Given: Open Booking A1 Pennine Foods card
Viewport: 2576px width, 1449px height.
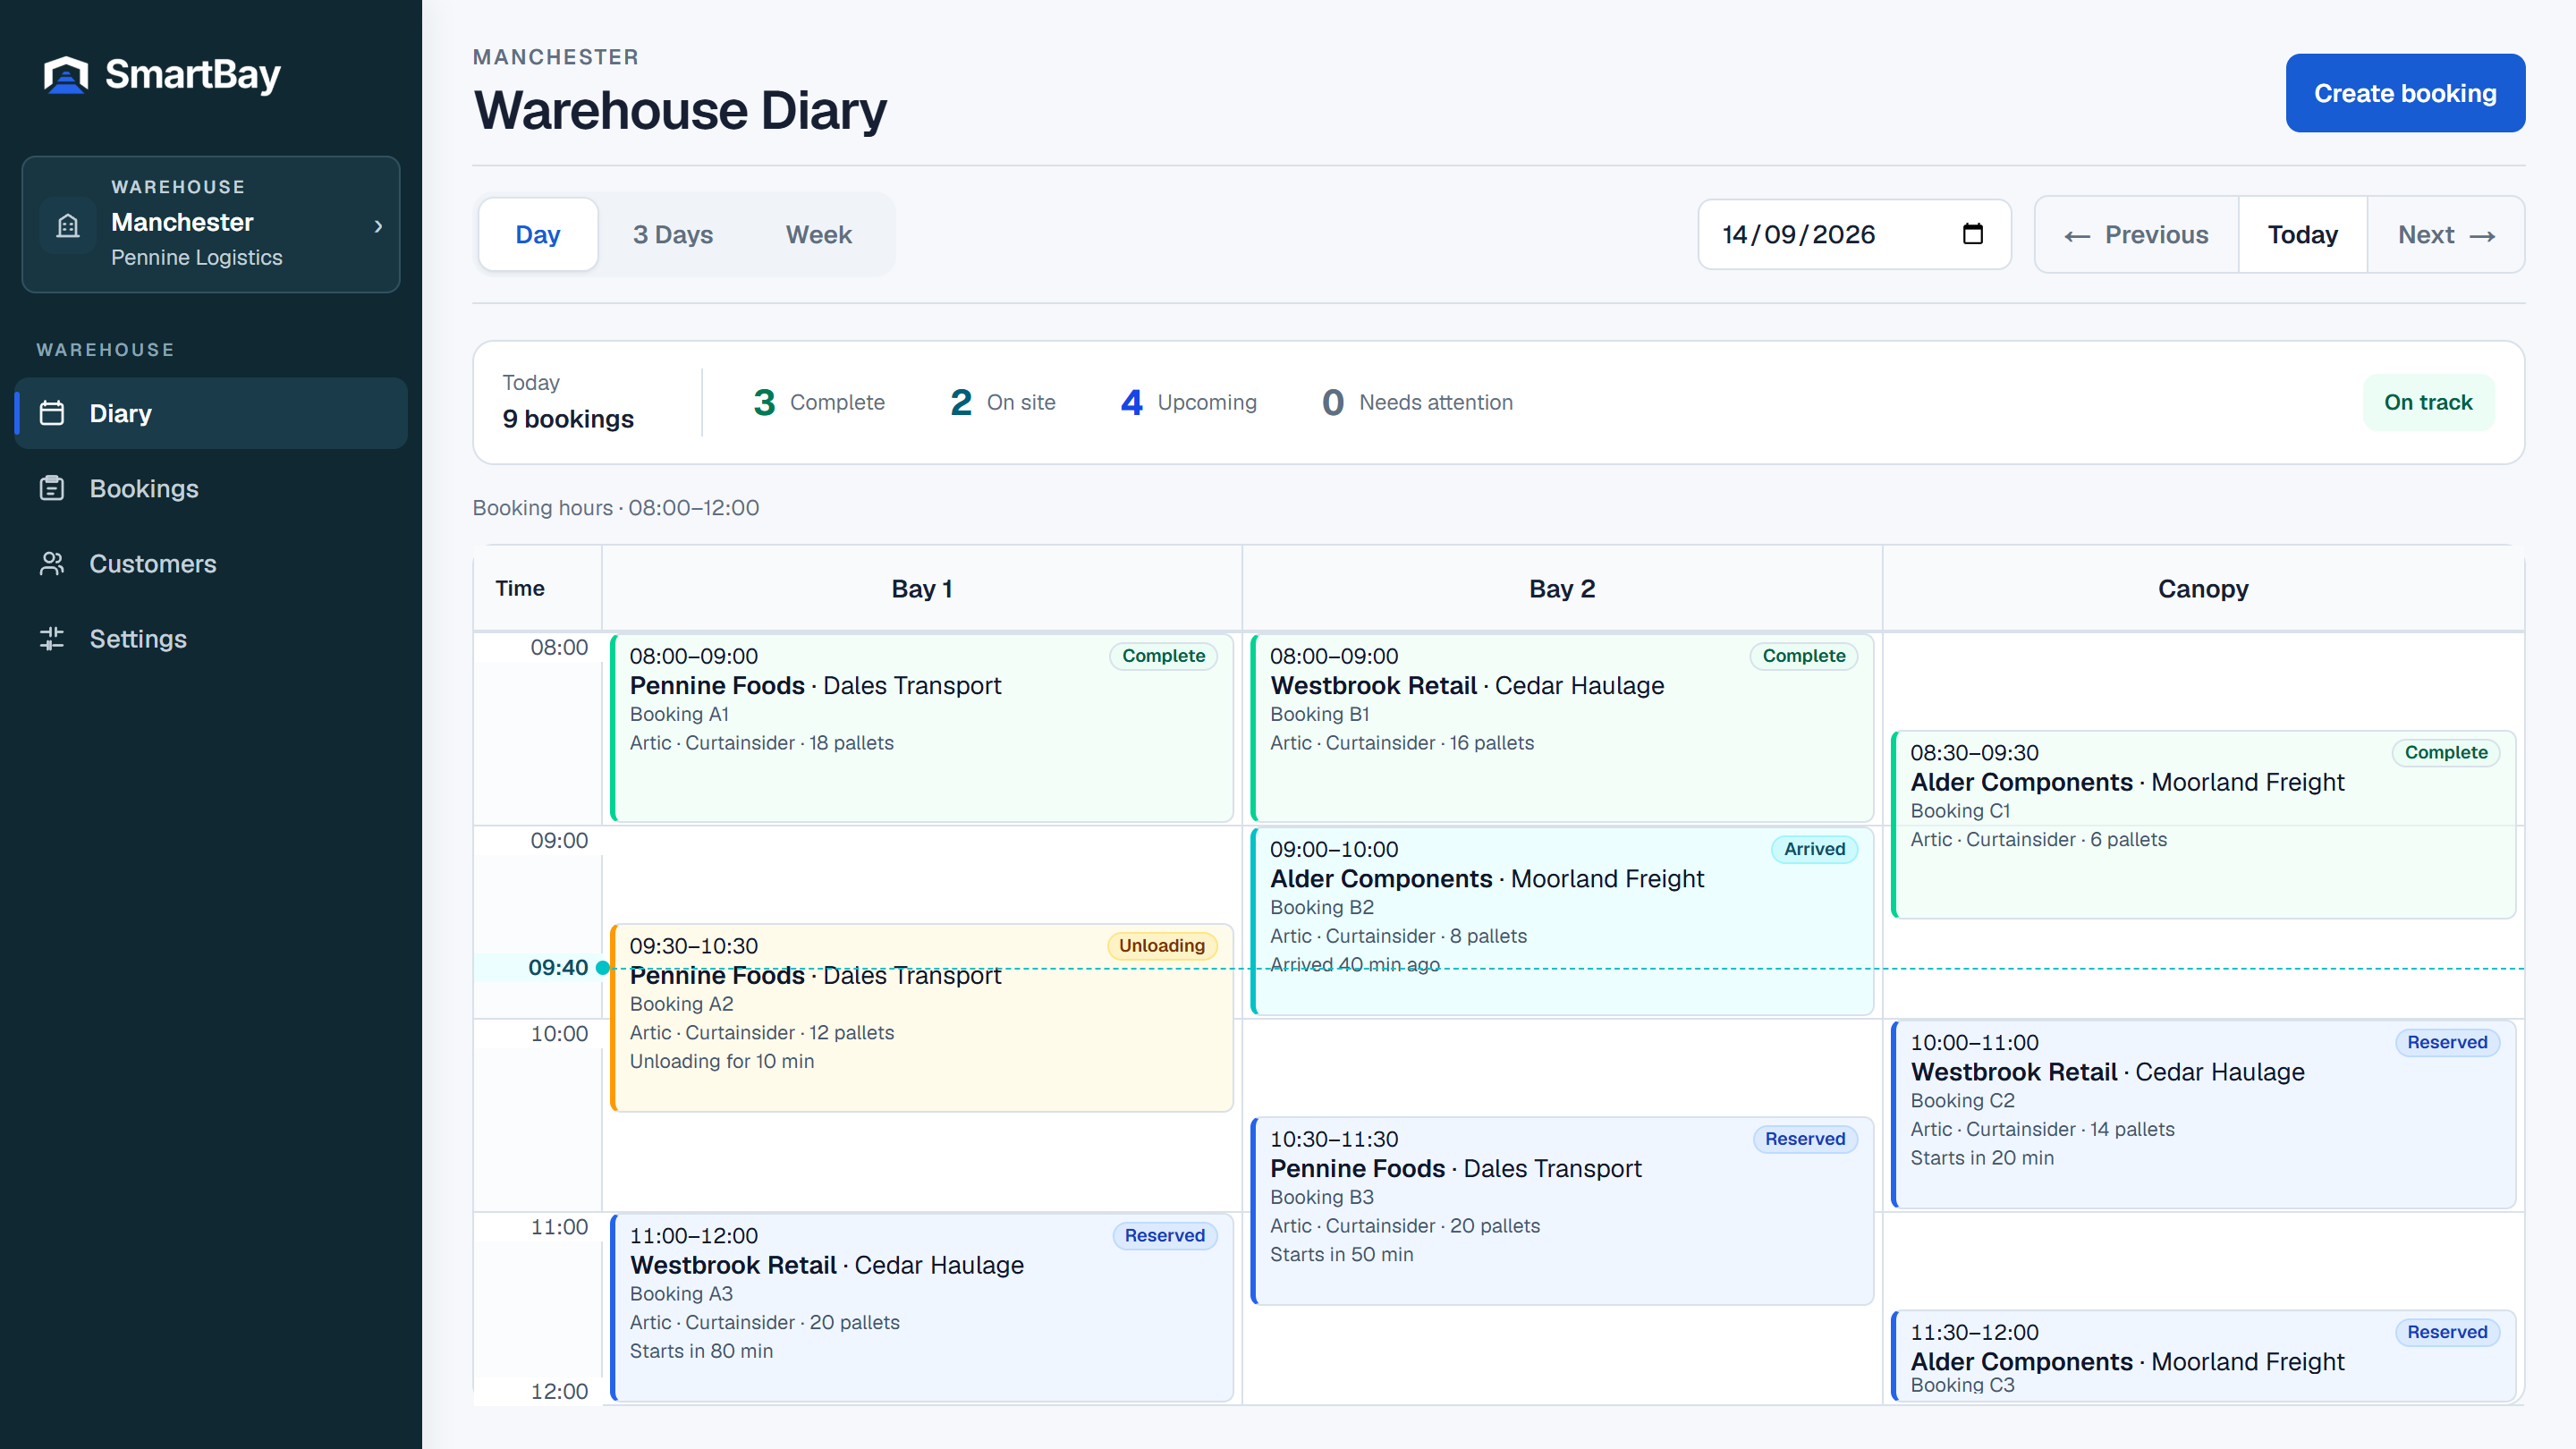Looking at the screenshot, I should click(x=921, y=728).
